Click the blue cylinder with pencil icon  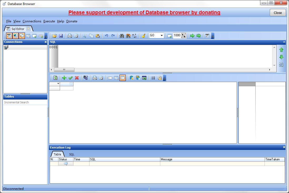(138, 78)
